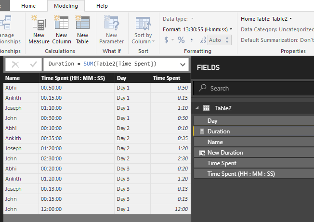Viewport: 314px width, 222px height.
Task: Open the Format 13:30:55 dropdown
Action: click(231, 29)
